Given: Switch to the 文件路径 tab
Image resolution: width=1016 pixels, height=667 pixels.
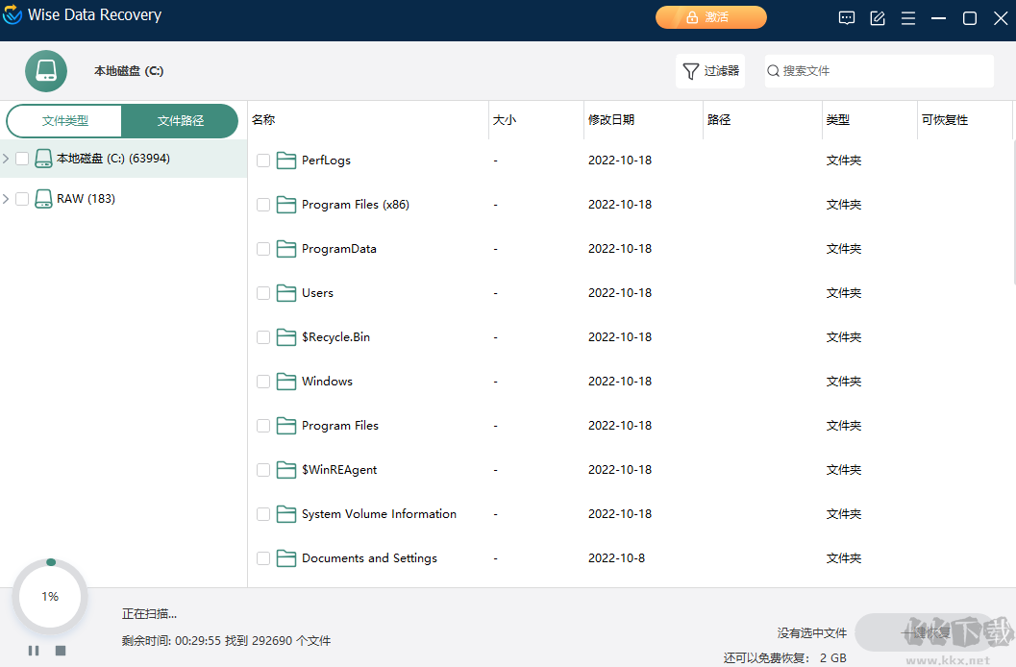Looking at the screenshot, I should [179, 121].
